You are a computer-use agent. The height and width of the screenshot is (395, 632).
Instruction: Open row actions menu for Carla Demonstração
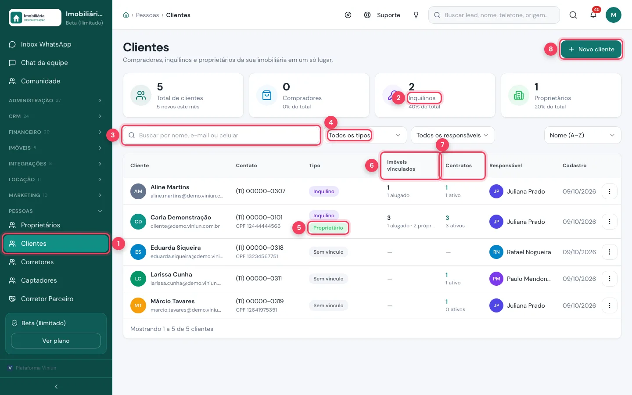(x=610, y=222)
